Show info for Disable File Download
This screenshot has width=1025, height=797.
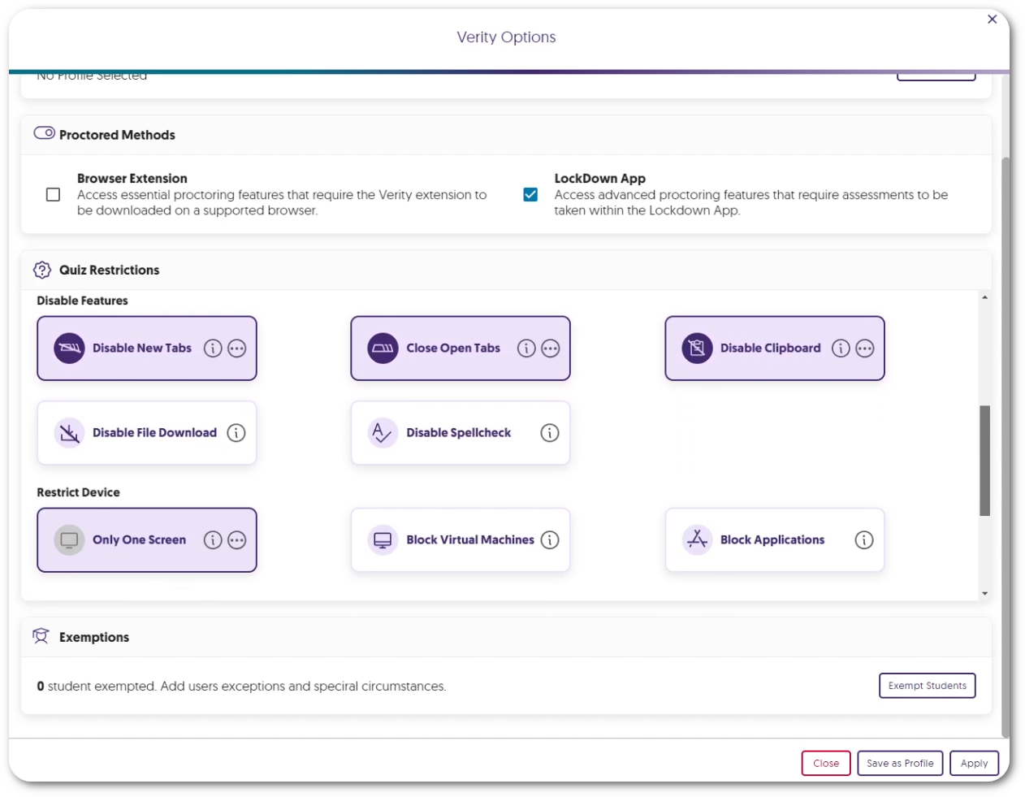point(236,433)
